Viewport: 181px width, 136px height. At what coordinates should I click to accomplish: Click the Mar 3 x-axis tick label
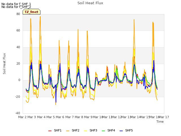click(32, 117)
